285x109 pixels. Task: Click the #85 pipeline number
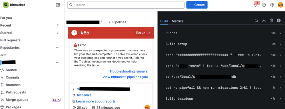coord(85,33)
